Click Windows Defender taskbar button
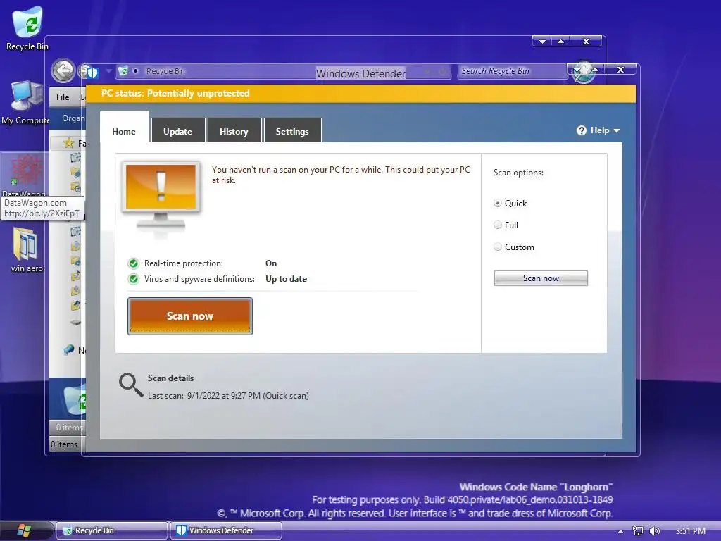Viewport: 721px width, 541px height. tap(226, 530)
